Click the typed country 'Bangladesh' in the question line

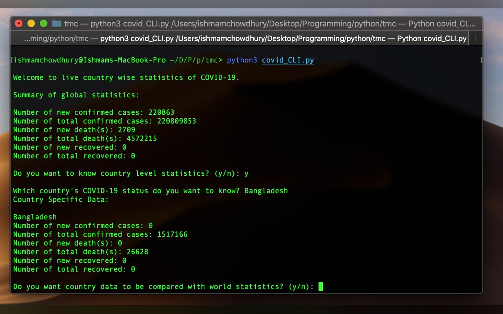point(266,191)
